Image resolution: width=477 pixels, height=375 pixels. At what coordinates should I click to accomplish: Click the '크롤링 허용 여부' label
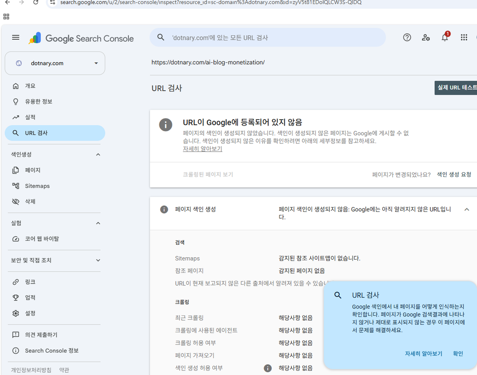(x=195, y=343)
